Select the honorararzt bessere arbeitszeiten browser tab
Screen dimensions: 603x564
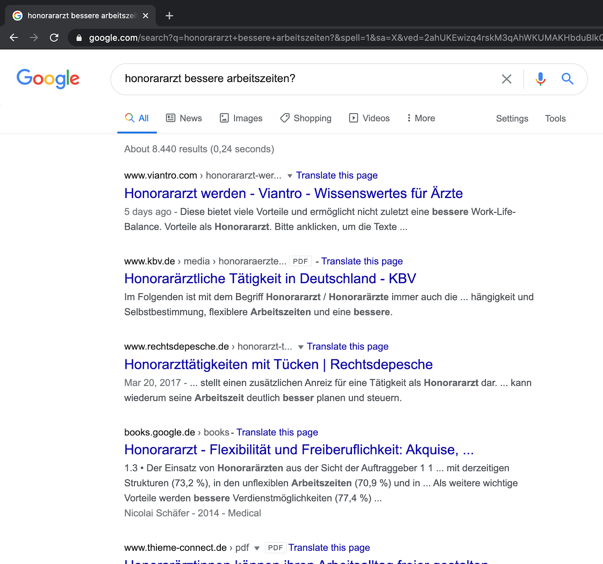(x=80, y=15)
